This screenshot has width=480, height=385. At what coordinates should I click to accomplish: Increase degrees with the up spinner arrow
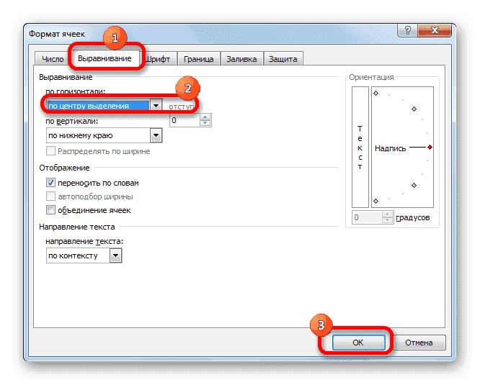(x=388, y=214)
